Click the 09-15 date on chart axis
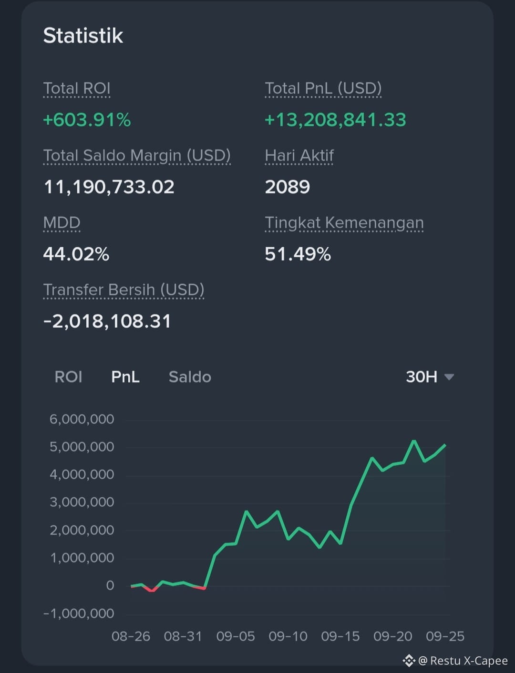The width and height of the screenshot is (515, 673). [340, 636]
